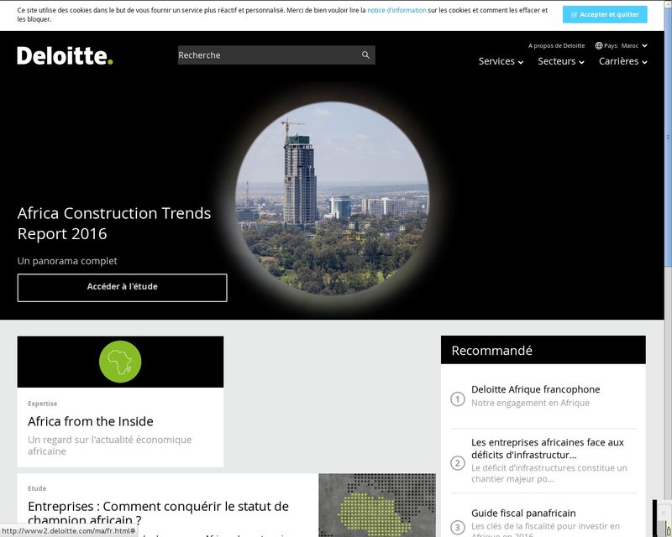Open "Les entreprises africaines face aux déficits" recommendation
This screenshot has width=672, height=537.
tap(548, 448)
